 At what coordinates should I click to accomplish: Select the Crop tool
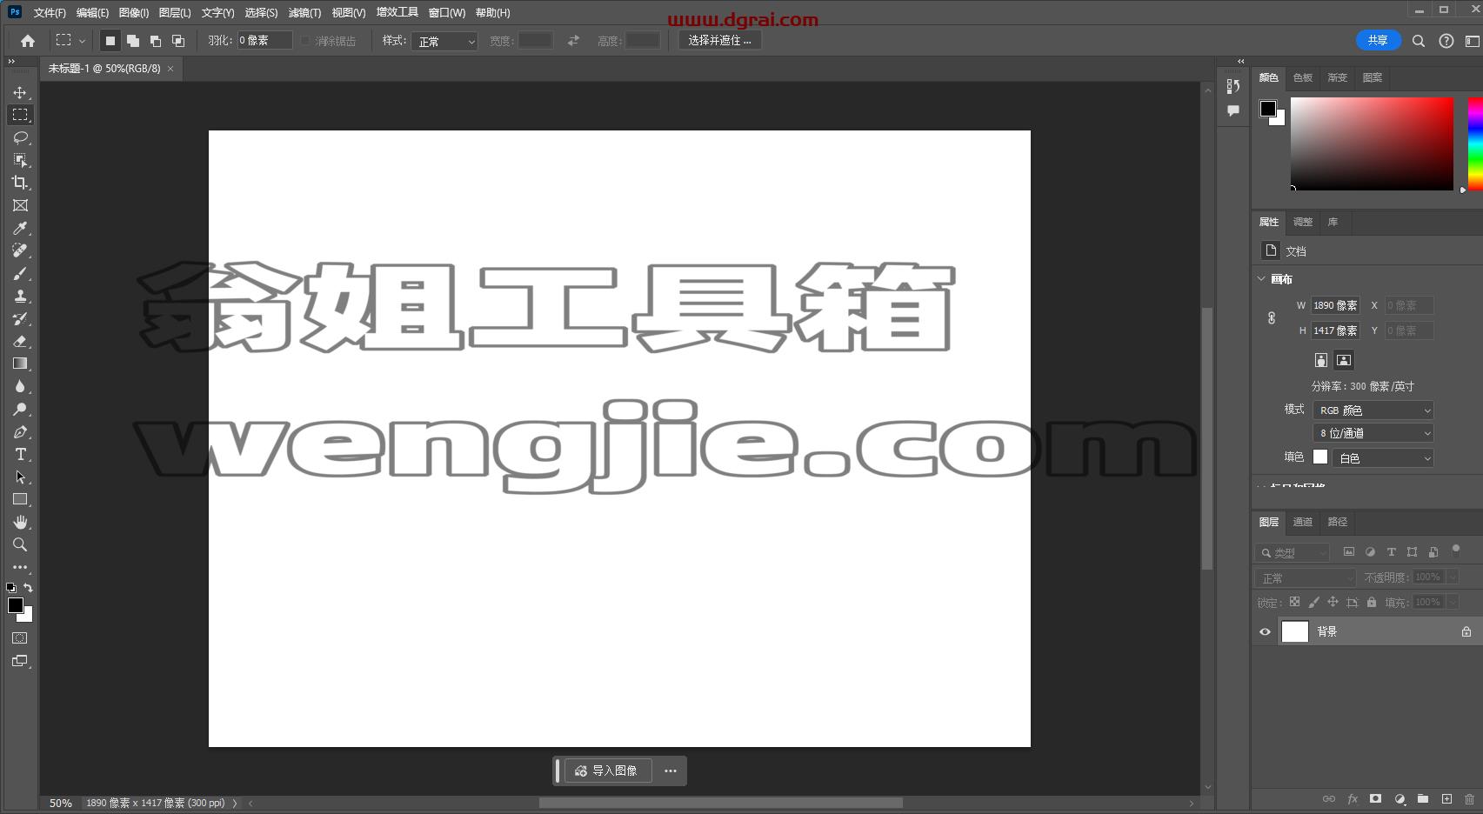pos(20,183)
